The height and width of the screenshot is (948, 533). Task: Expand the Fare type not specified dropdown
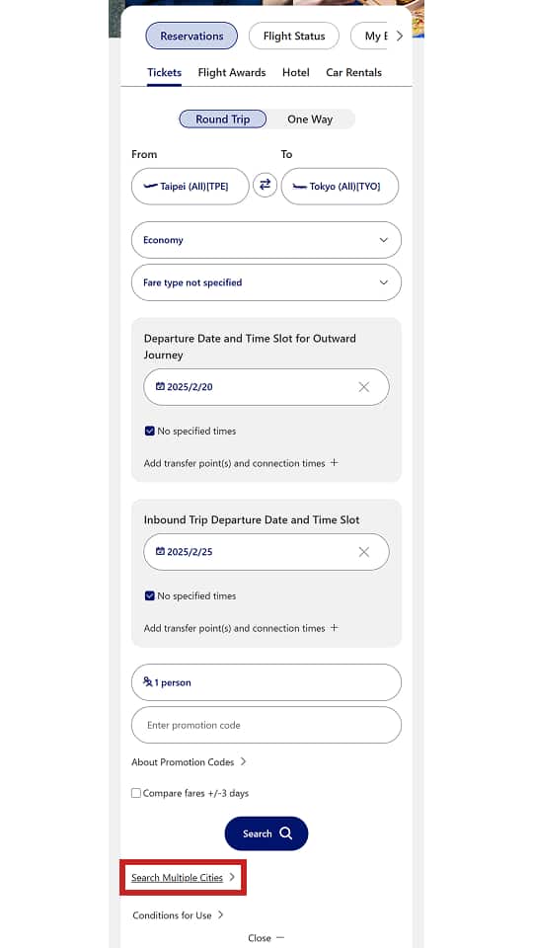tap(266, 282)
